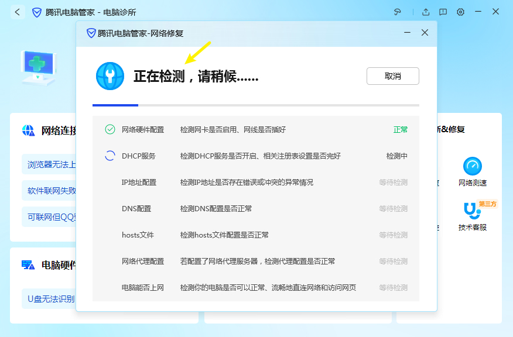Viewport: 513px width, 337px height.
Task: Open 网络测速 speed test icon
Action: (x=473, y=166)
